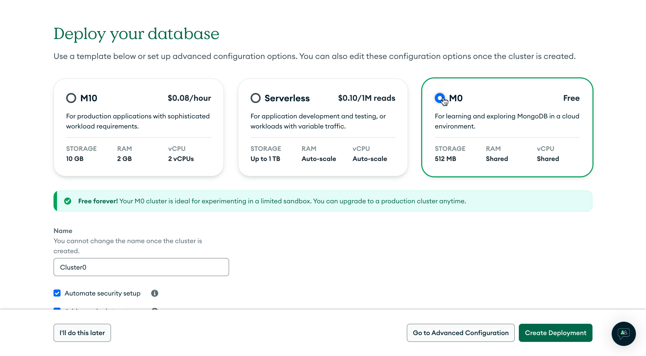Image resolution: width=646 pixels, height=356 pixels.
Task: Click the M0 512 MB storage value
Action: [445, 159]
